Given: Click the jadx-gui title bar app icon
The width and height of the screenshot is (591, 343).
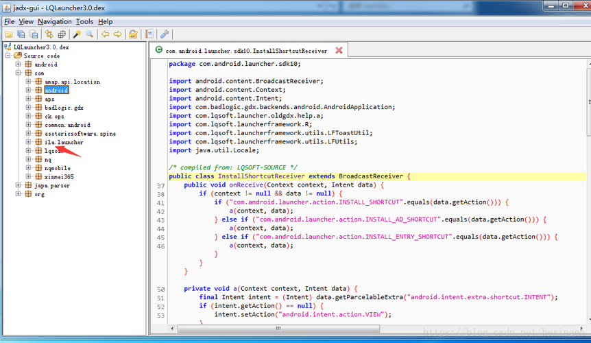Looking at the screenshot, I should pyautogui.click(x=6, y=8).
